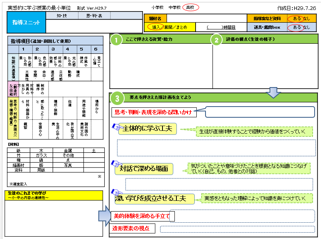Click the empty area under ここで押さえる資質・能力
Image resolution: width=321 pixels, height=239 pixels.
pyautogui.click(x=161, y=66)
